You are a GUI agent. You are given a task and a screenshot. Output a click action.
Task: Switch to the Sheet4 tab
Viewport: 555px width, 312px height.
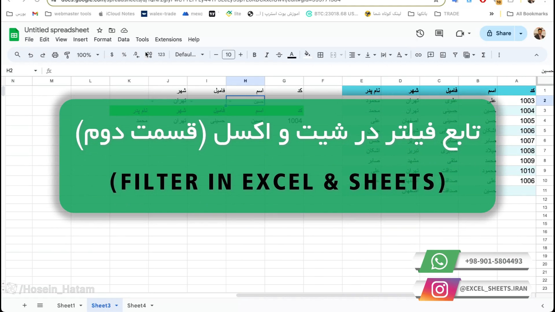pos(136,305)
